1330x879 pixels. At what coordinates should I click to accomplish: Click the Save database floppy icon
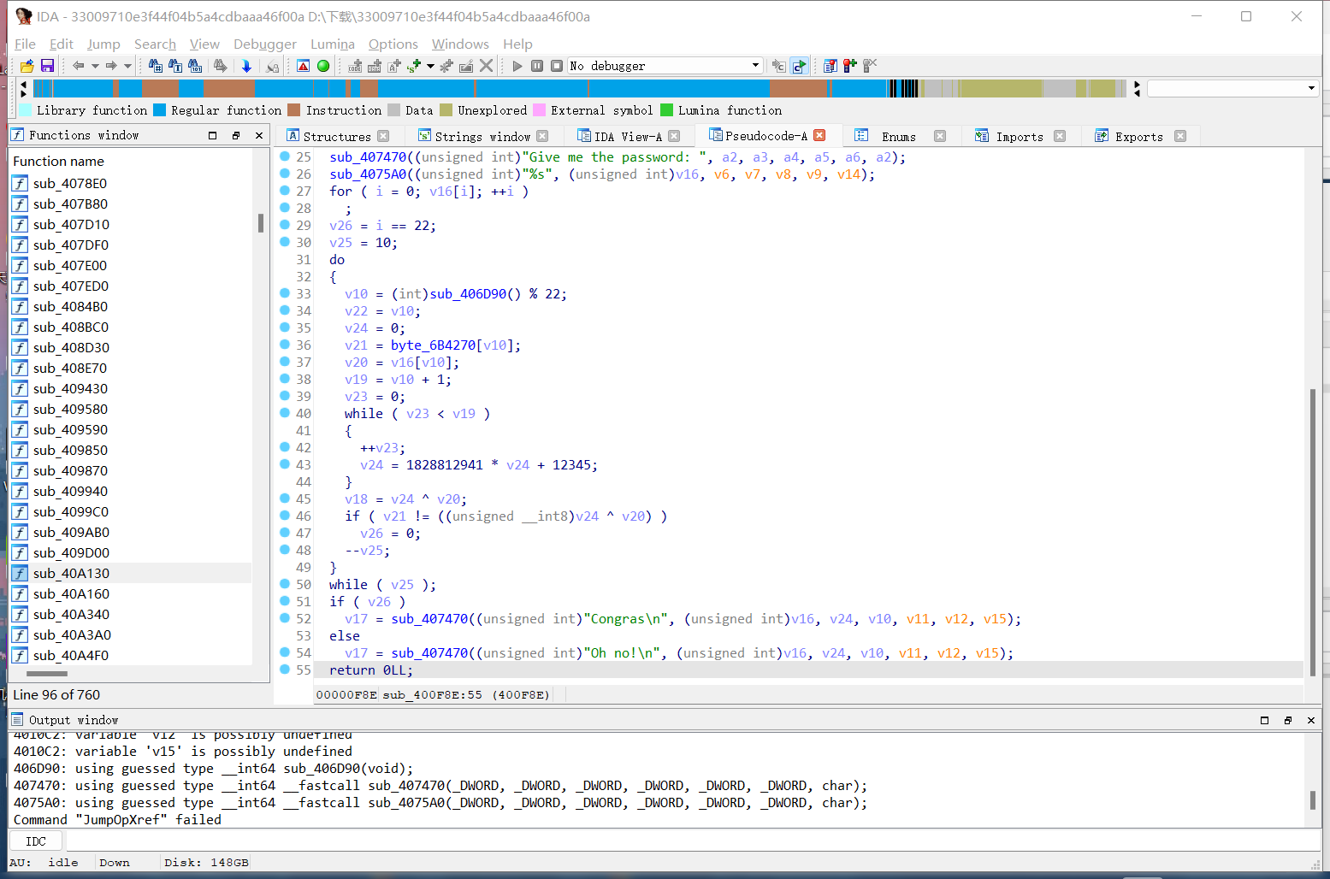point(47,66)
